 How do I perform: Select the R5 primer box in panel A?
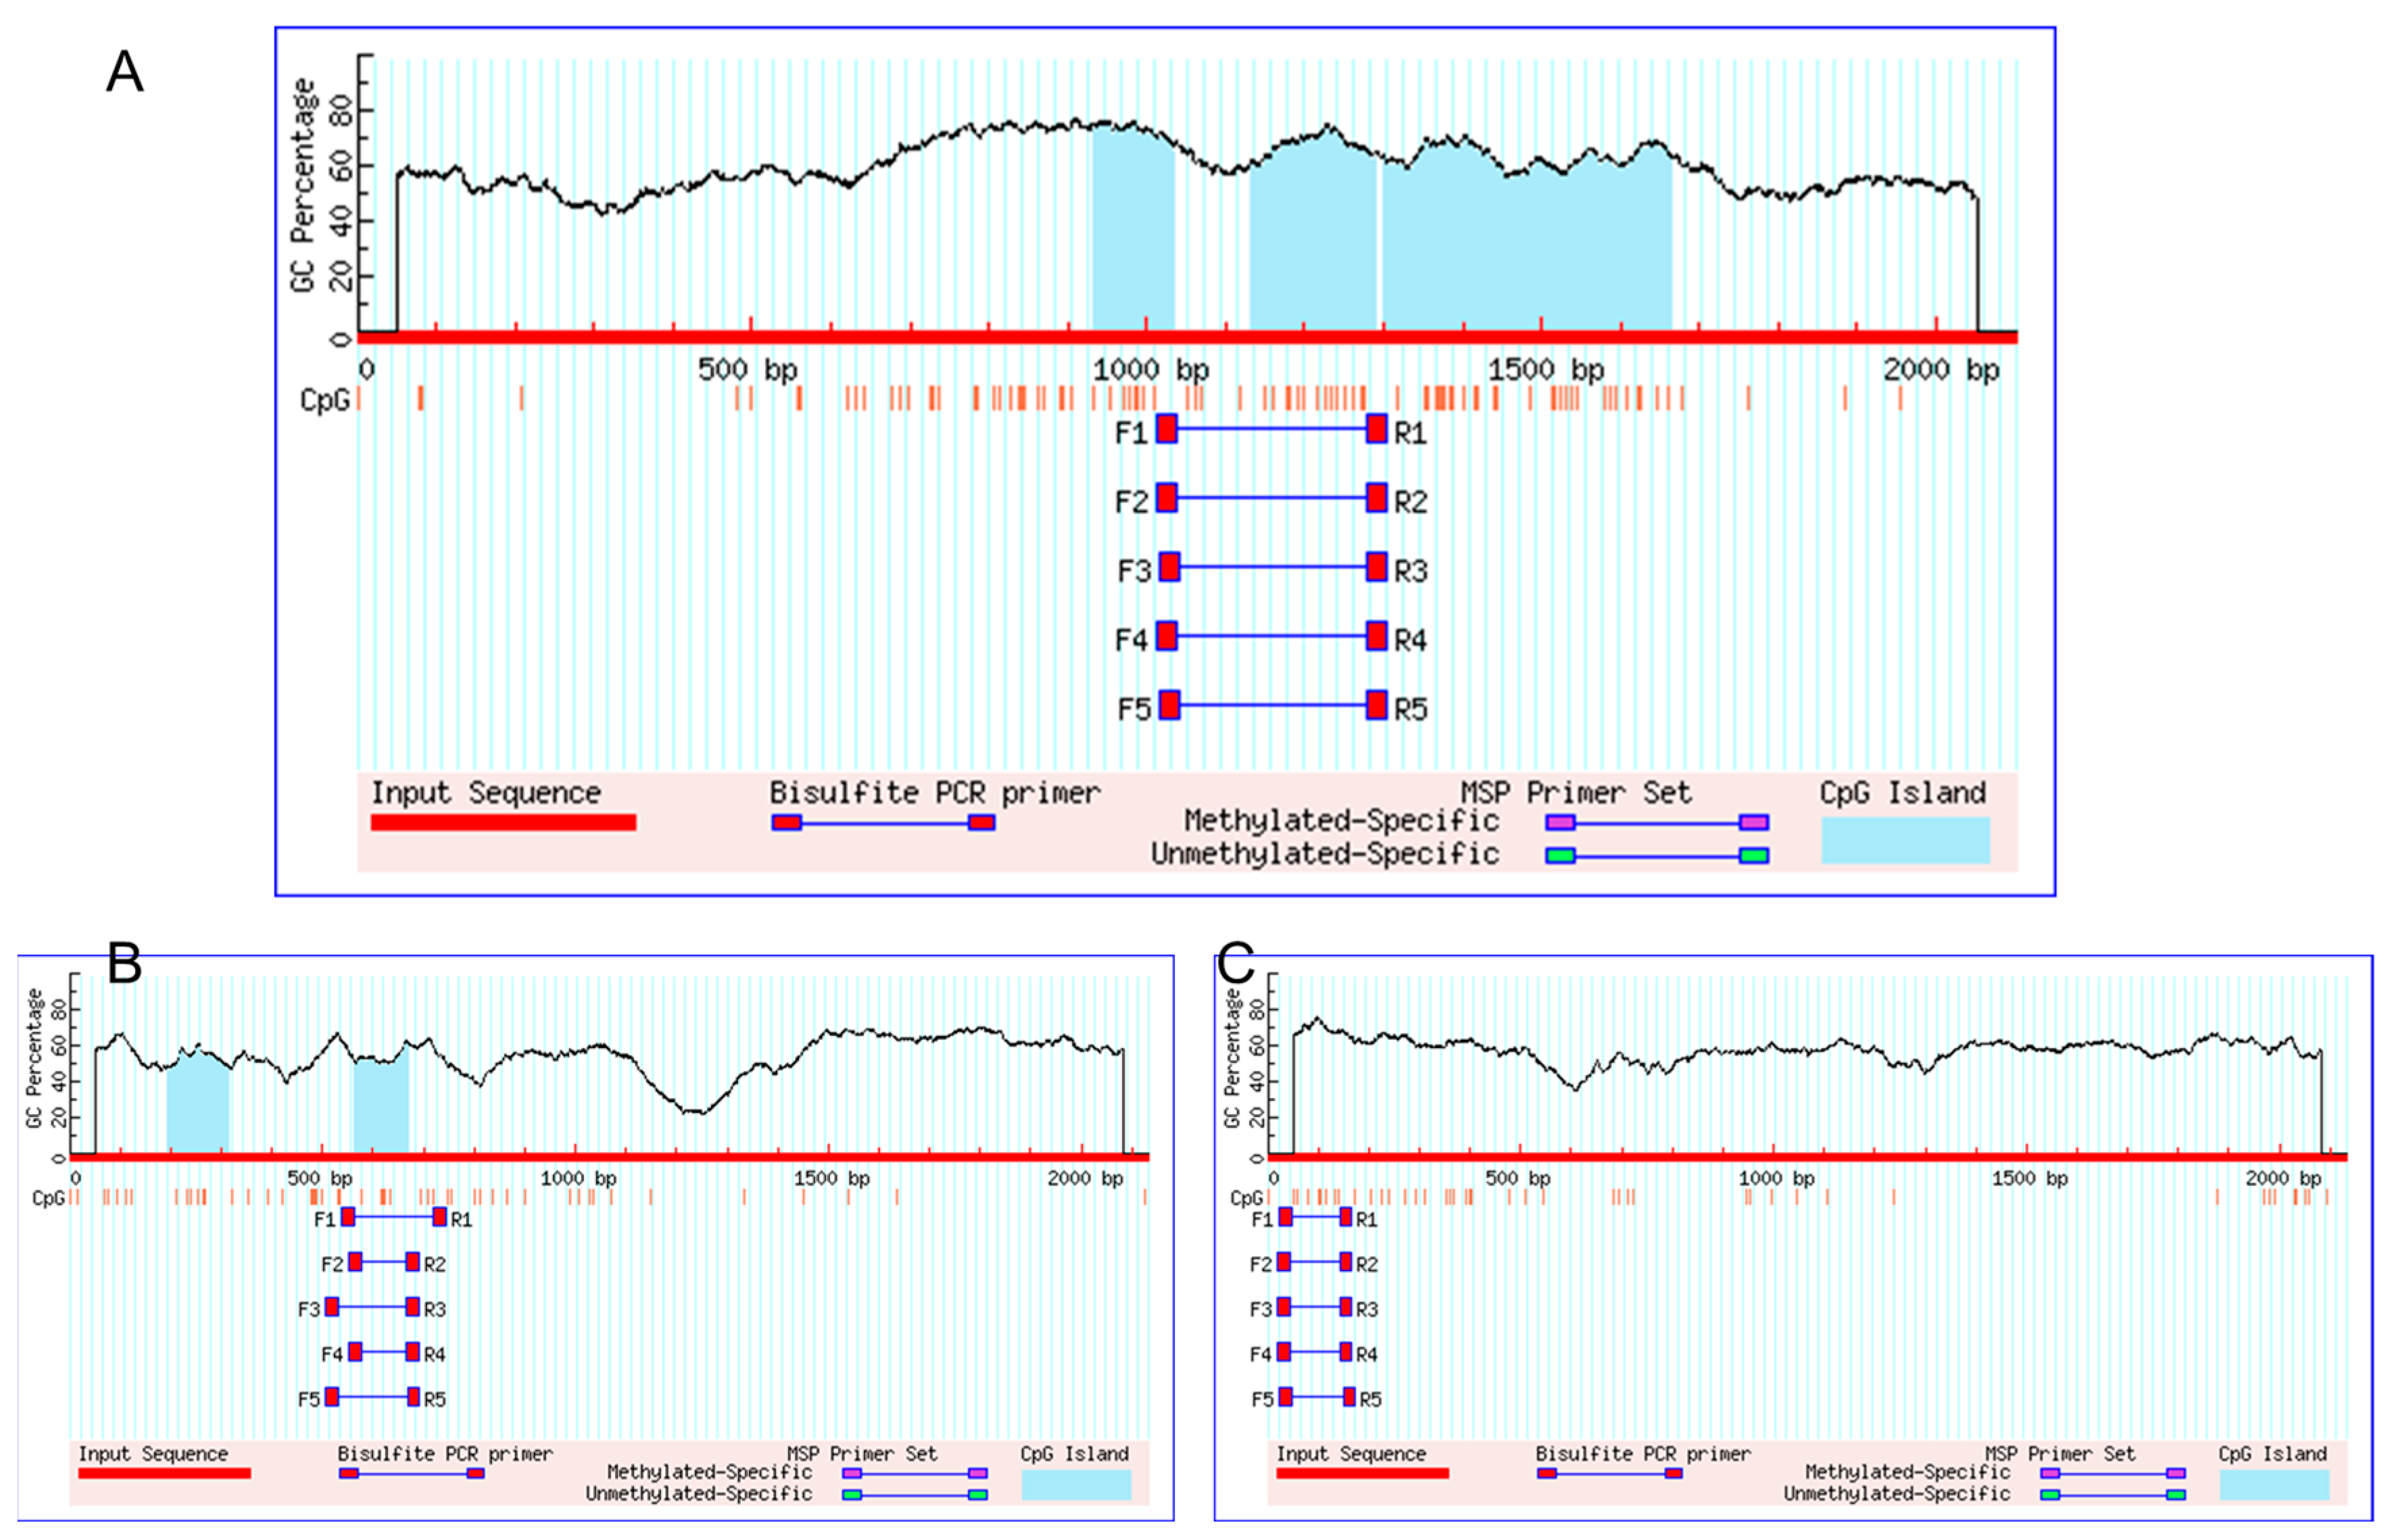click(x=1377, y=705)
